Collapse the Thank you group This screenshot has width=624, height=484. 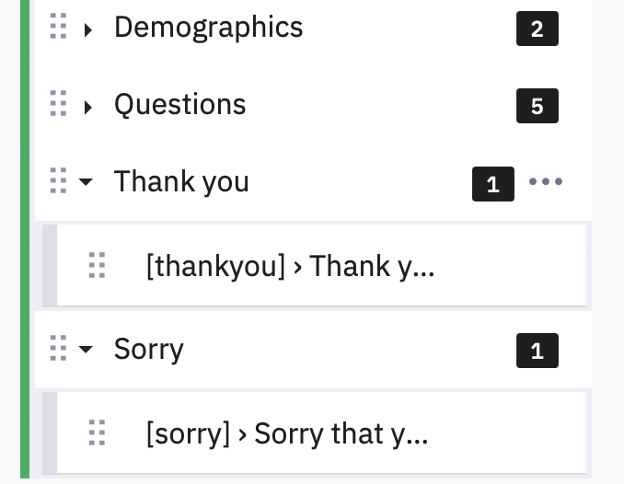click(x=87, y=182)
